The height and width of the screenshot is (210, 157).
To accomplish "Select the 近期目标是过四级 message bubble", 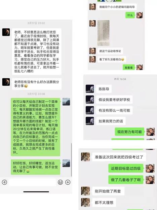I will click(126, 168).
